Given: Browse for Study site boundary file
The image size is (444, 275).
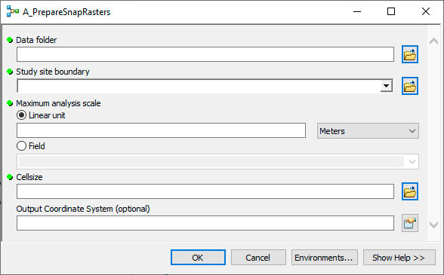Looking at the screenshot, I should tap(410, 86).
